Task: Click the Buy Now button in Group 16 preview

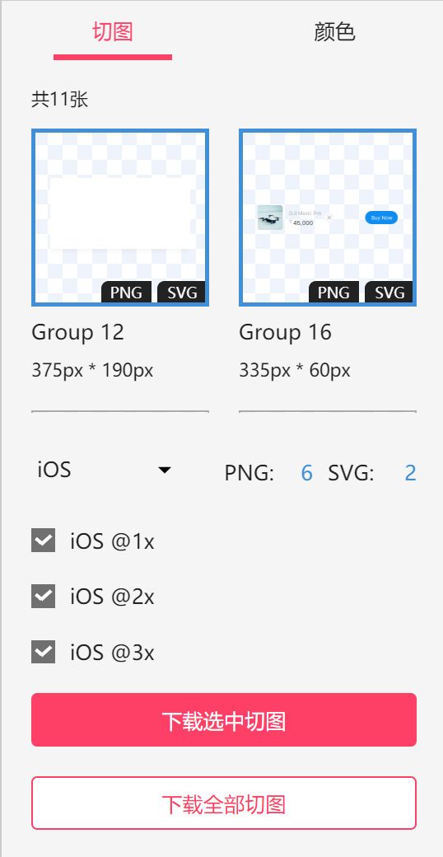Action: [381, 218]
